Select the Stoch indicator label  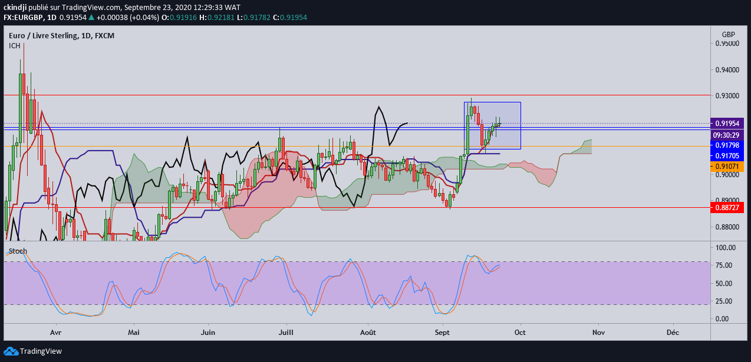(18, 251)
